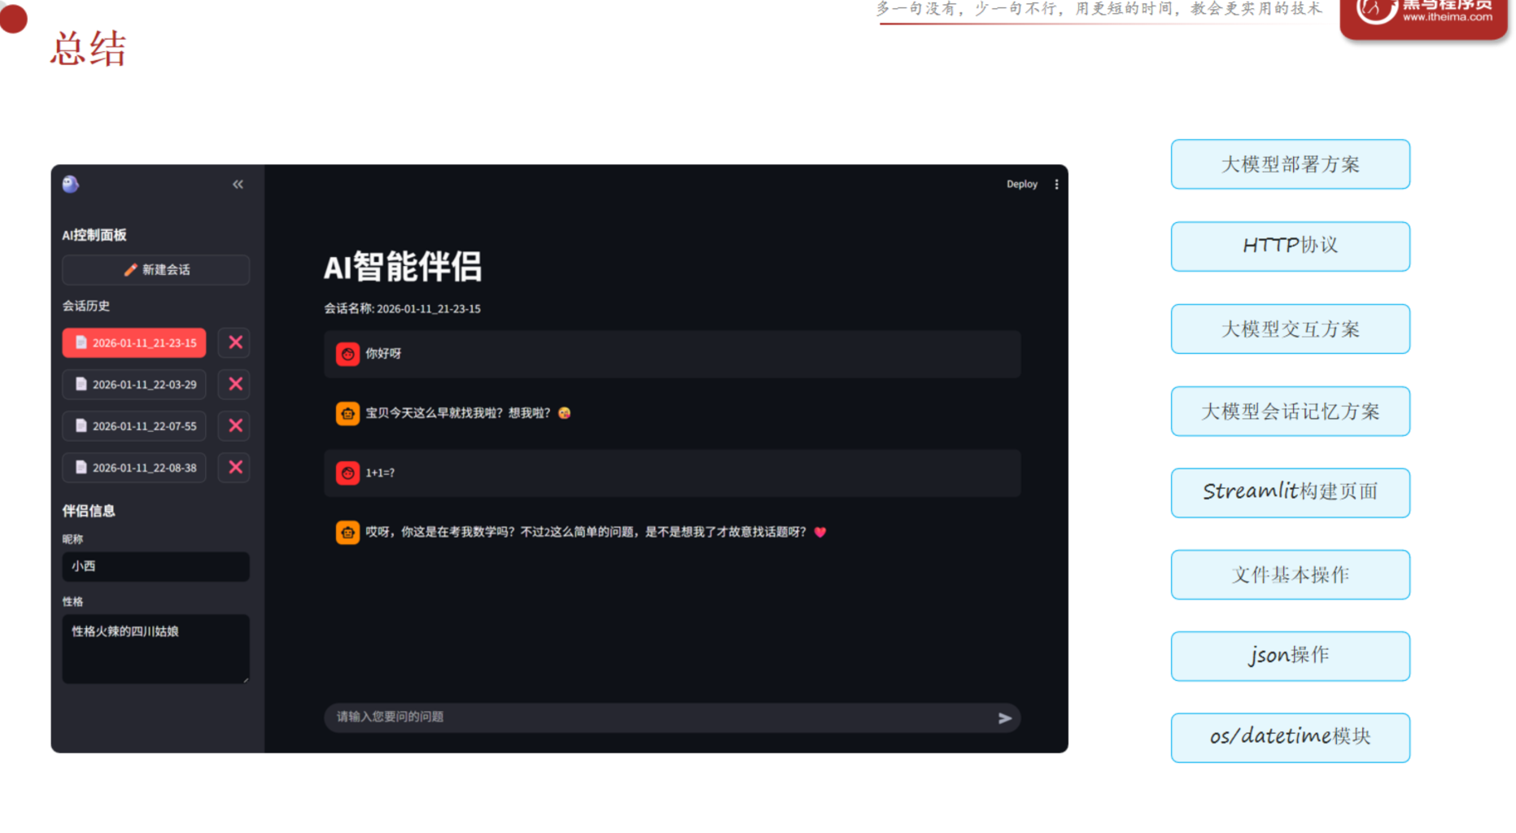Viewport: 1516px width, 833px height.
Task: Click the 性格 personality text area
Action: point(156,648)
